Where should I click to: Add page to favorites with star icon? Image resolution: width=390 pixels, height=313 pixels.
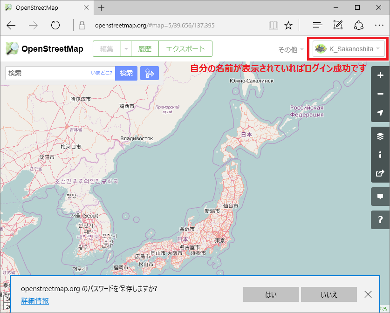pos(288,25)
